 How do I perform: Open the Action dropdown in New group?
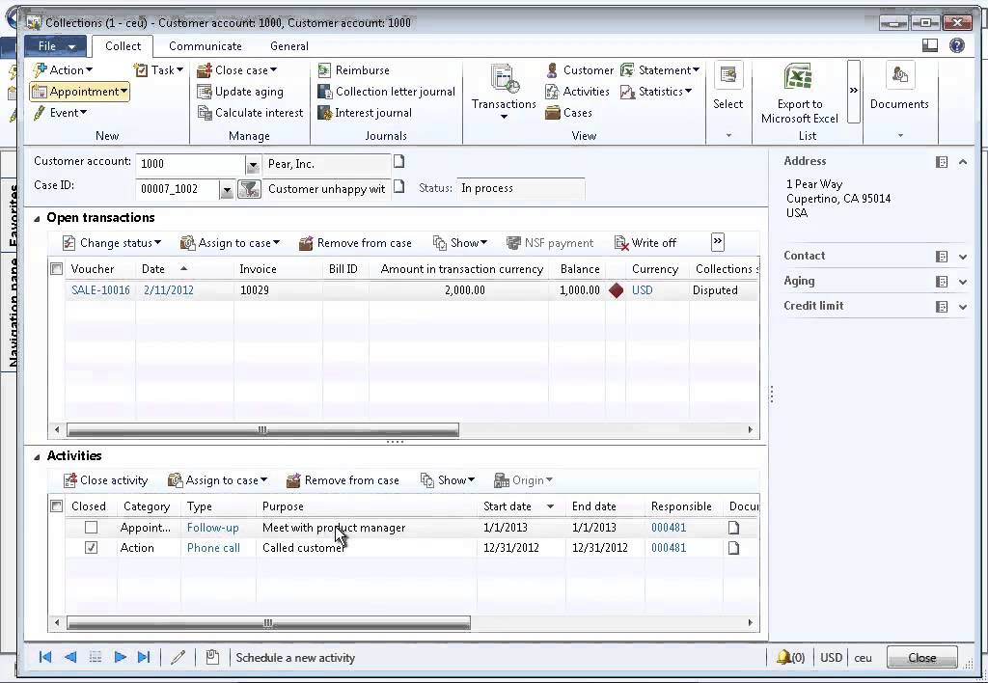[63, 69]
